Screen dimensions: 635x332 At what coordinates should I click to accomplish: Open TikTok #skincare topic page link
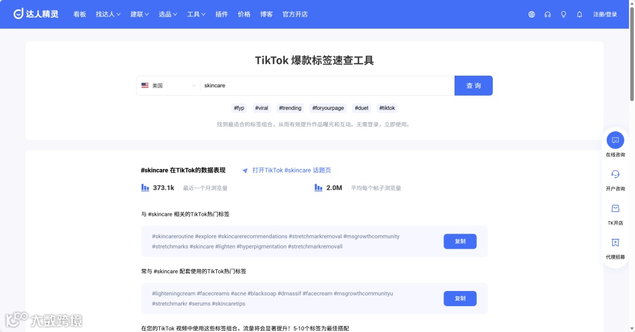coord(292,171)
